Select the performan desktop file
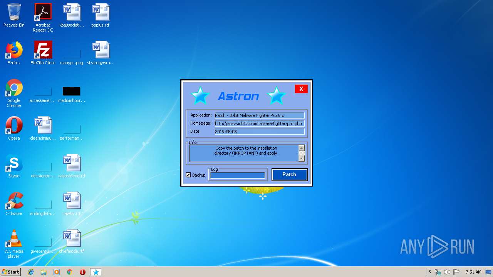 pyautogui.click(x=72, y=131)
